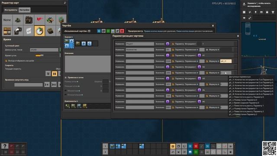Viewport: 277px width, 156px height.
Task: Select the chest icon in editor second row
Action: coord(7,31)
